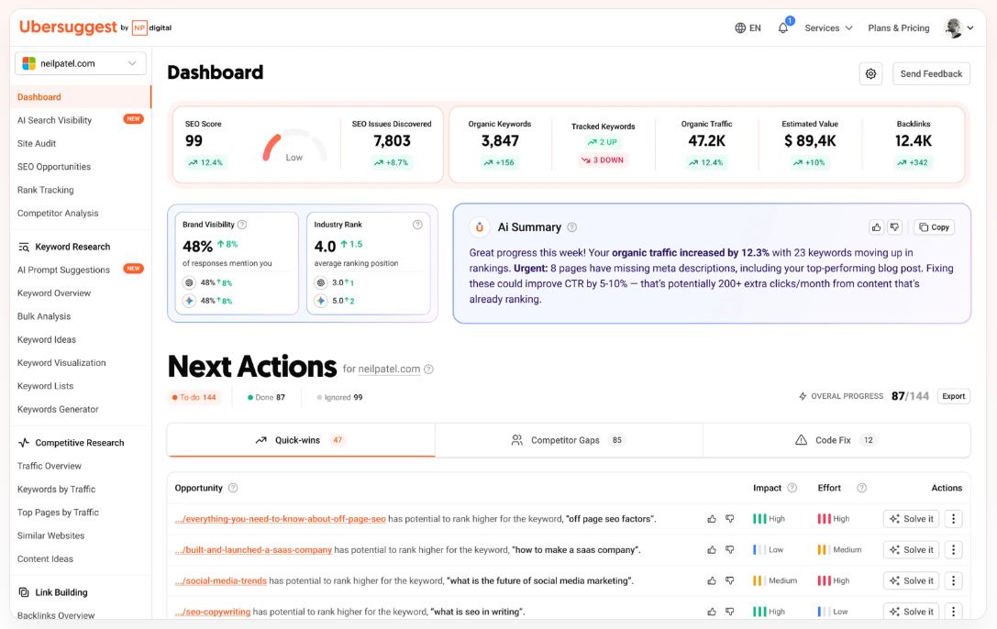Open the built-and-launched-a-saas-company link
Viewport: 997px width, 629px height.
[253, 549]
